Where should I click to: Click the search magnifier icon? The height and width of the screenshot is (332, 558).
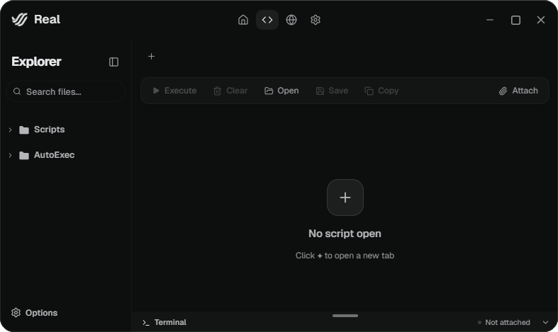(x=17, y=91)
